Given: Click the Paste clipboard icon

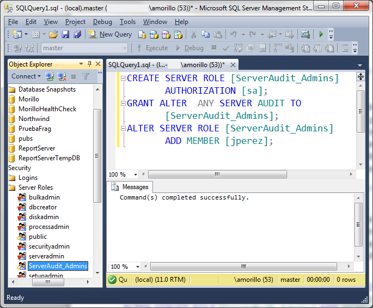Looking at the screenshot, I should (218, 34).
